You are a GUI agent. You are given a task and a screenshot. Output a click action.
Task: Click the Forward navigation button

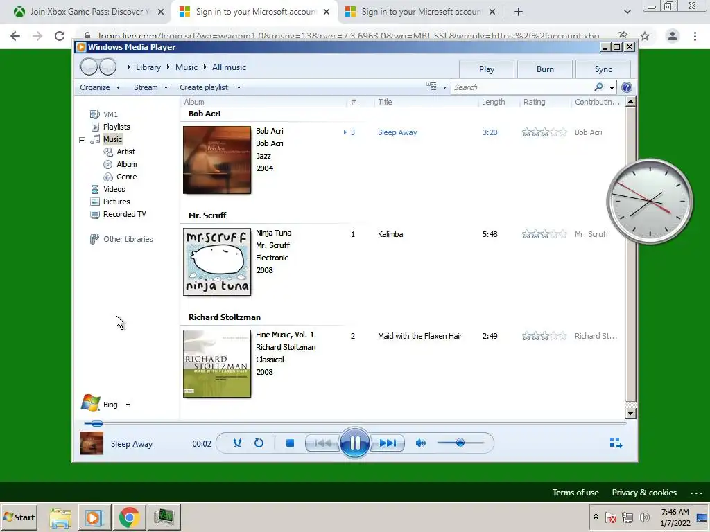click(x=107, y=67)
